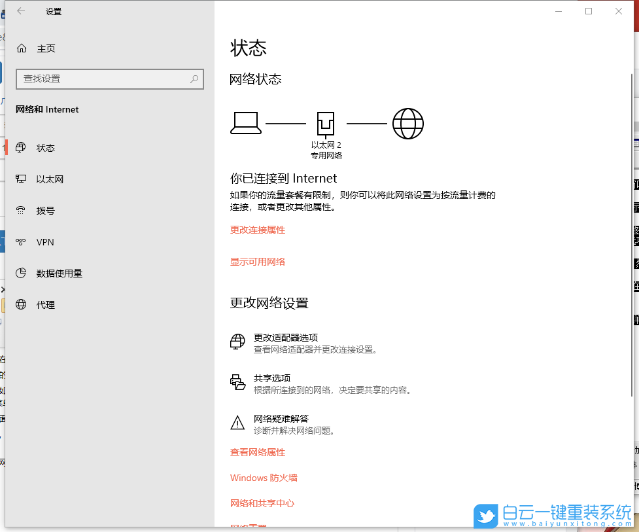The width and height of the screenshot is (639, 532).
Task: Click the magnifier in the search box
Action: (x=194, y=79)
